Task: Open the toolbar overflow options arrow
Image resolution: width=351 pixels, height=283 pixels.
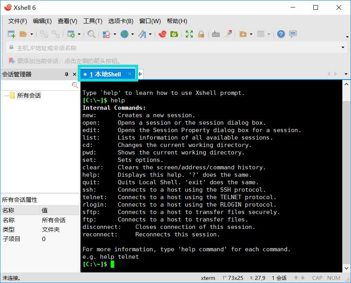Action: tap(347, 37)
